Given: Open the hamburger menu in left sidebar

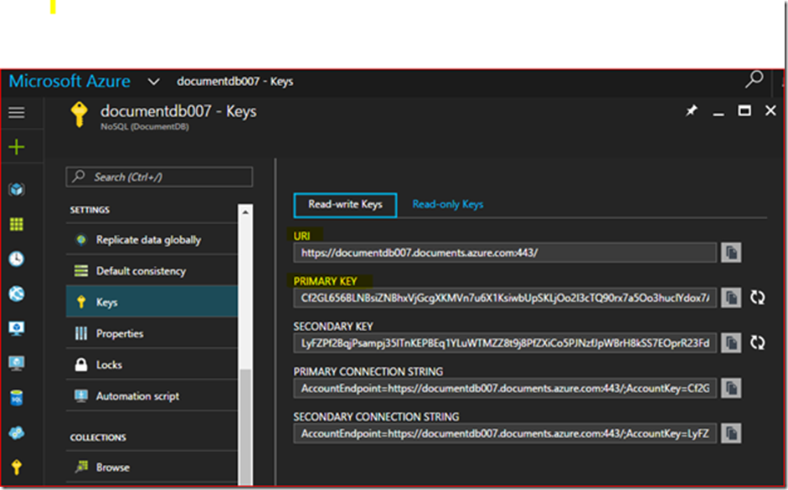Looking at the screenshot, I should click(x=16, y=112).
